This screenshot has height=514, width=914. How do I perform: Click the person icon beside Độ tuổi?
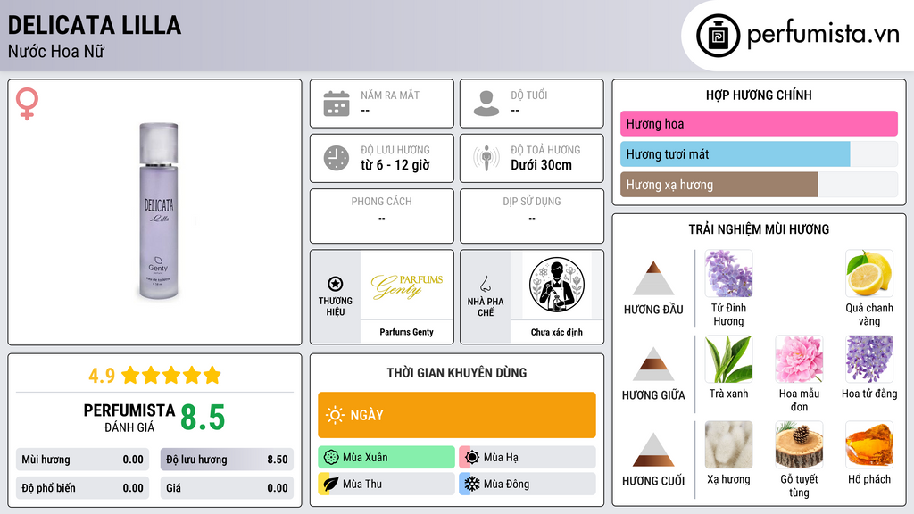tap(486, 104)
